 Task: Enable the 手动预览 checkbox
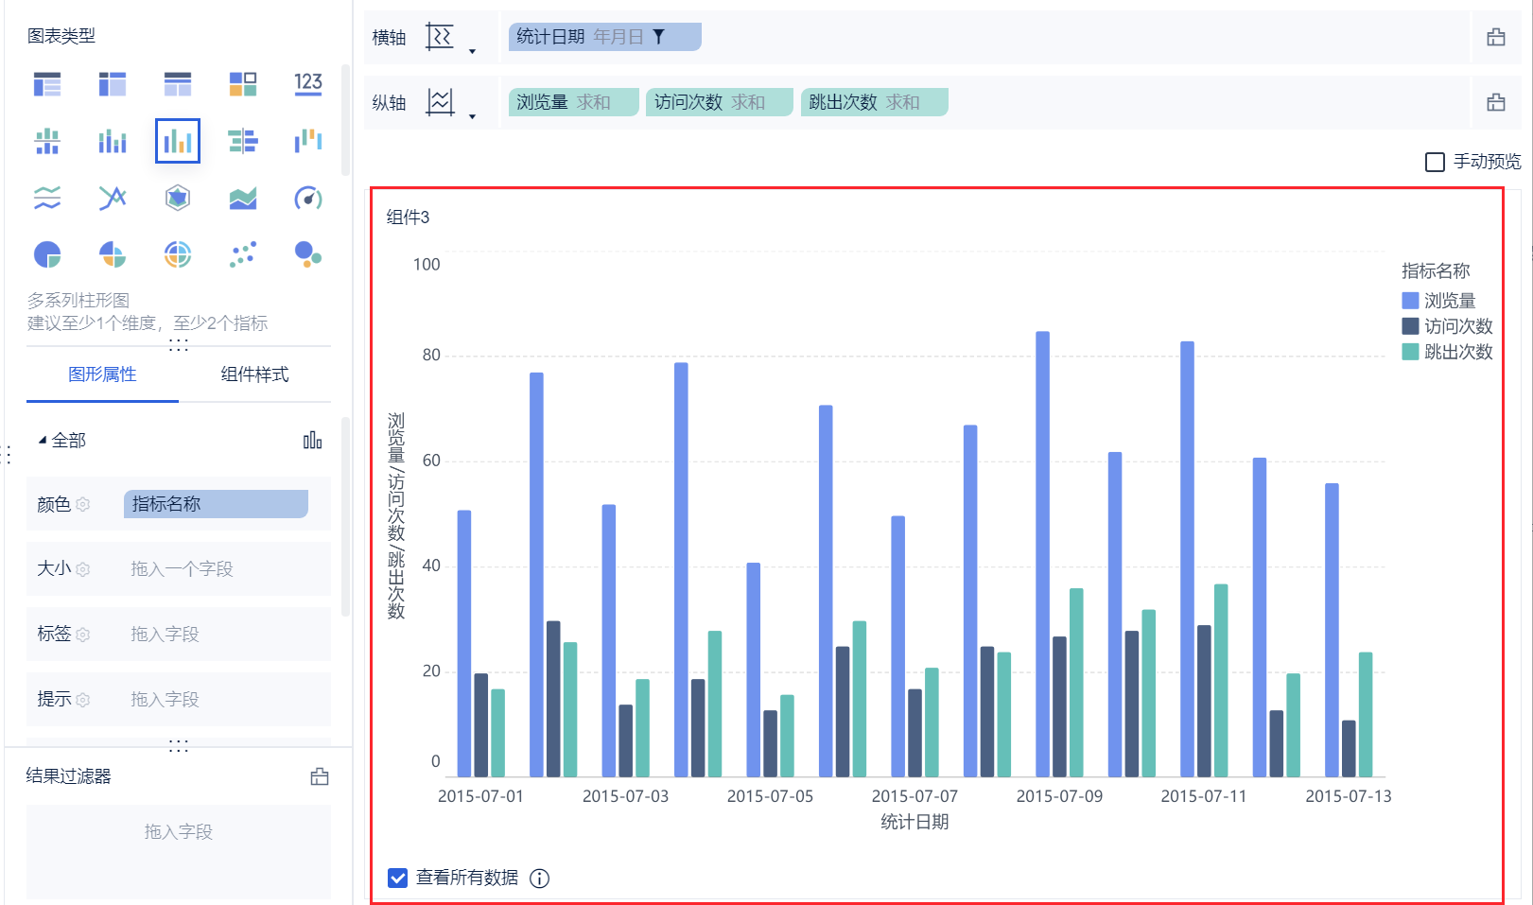[1435, 162]
